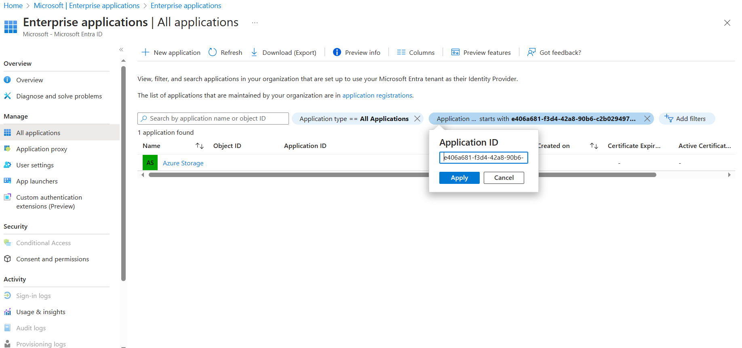Go to Home breadcrumb
742x348 pixels.
click(x=13, y=6)
